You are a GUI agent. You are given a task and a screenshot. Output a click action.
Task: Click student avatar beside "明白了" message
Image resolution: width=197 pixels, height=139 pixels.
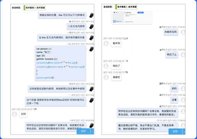(106, 66)
